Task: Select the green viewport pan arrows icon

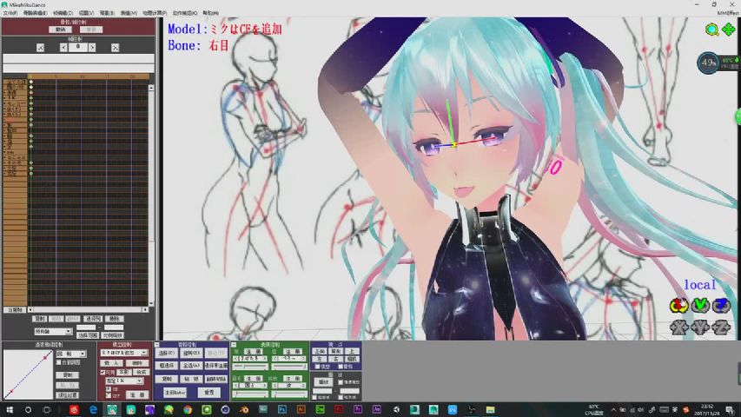Action: [728, 30]
